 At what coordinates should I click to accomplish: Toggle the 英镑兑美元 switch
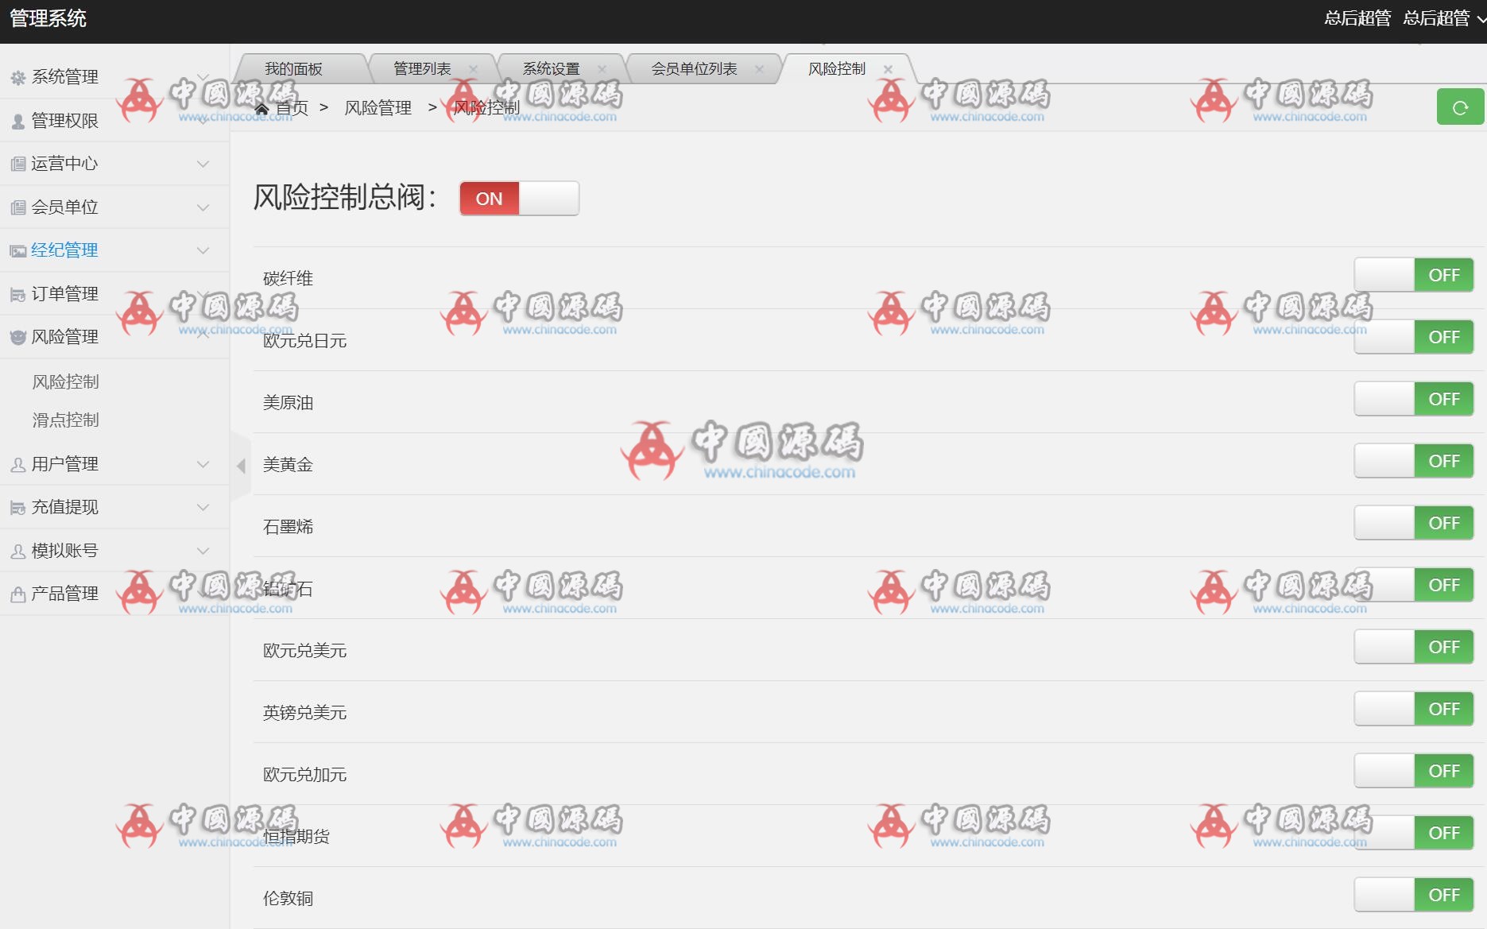point(1414,709)
